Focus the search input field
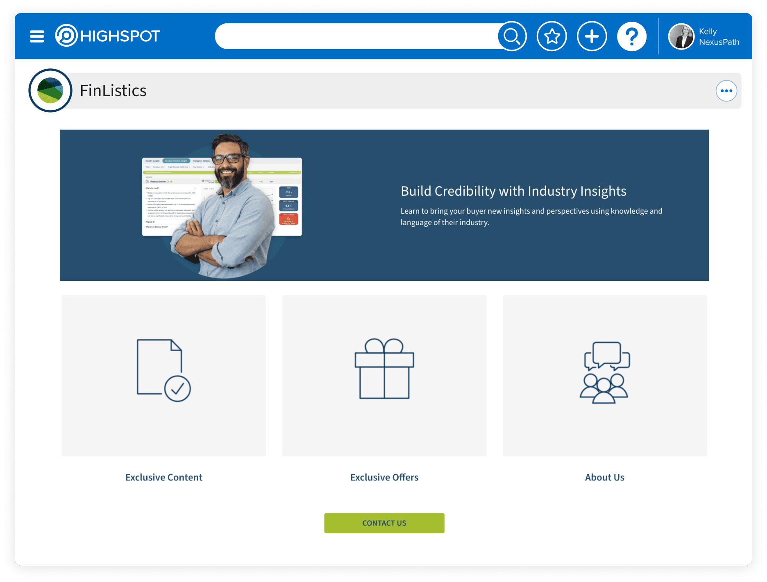The height and width of the screenshot is (582, 767). coord(356,36)
